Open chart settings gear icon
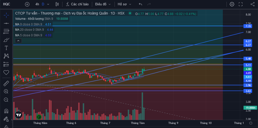The image size is (258, 128). (x=232, y=4)
